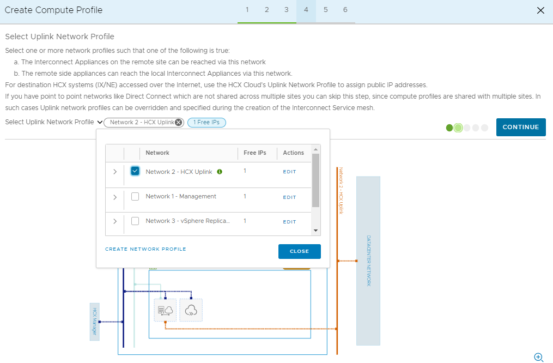Expand Network 3 - vSphere Replication row
The image size is (553, 363).
pyautogui.click(x=115, y=221)
